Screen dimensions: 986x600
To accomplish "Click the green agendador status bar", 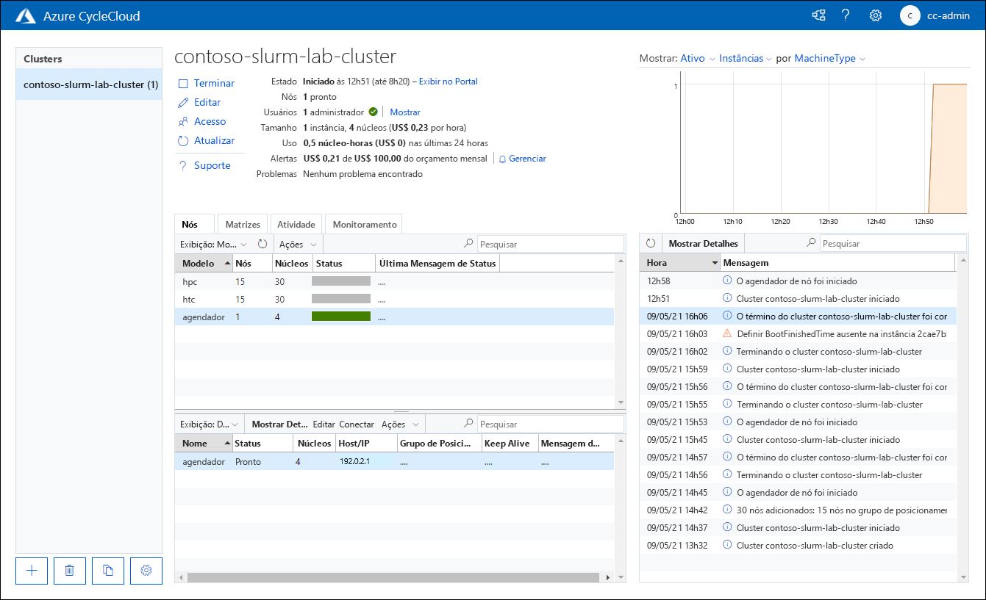I will click(340, 317).
